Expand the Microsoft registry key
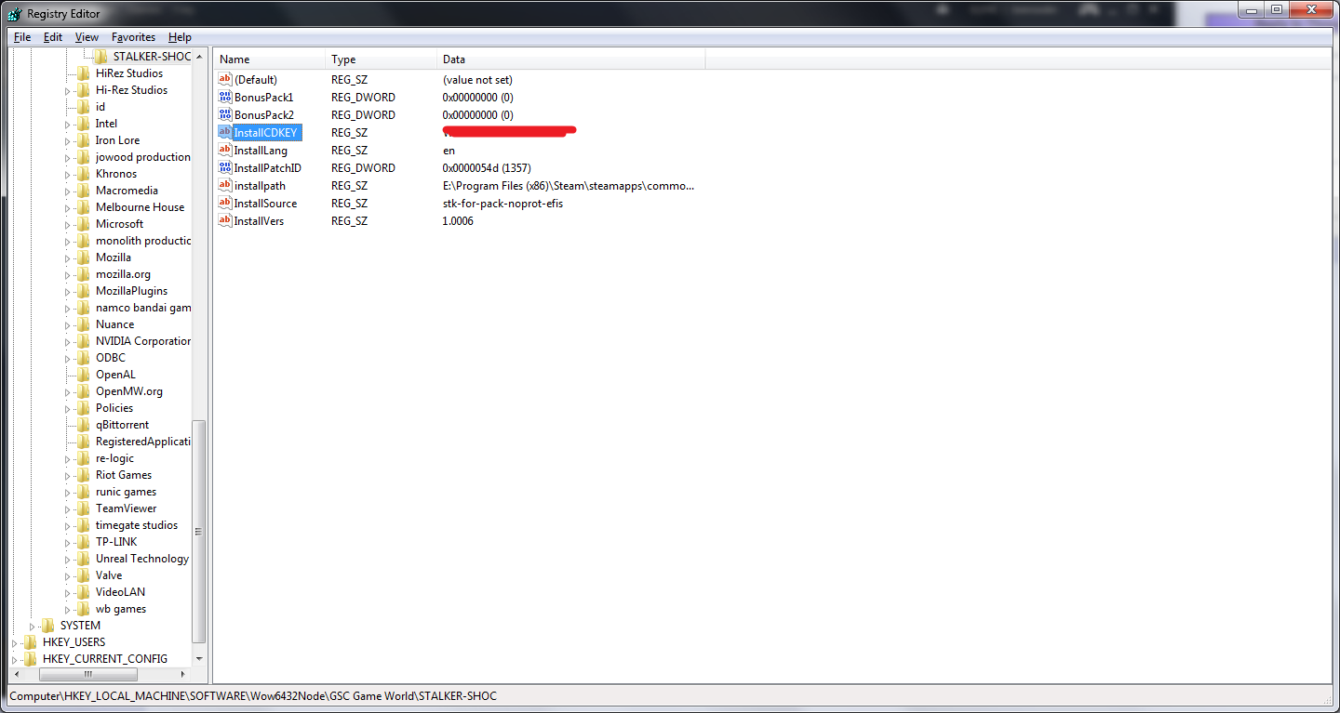Viewport: 1340px width, 713px height. (x=68, y=224)
